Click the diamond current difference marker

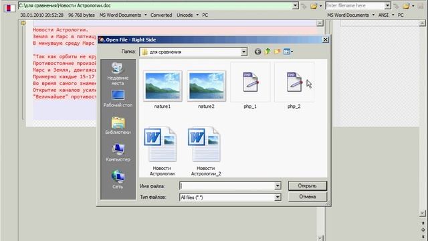coord(423,230)
